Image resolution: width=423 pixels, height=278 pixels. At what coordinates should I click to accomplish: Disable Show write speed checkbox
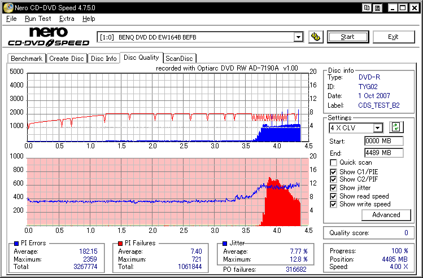pyautogui.click(x=333, y=204)
